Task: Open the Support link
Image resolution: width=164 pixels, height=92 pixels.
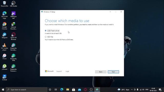Action: [59, 71]
